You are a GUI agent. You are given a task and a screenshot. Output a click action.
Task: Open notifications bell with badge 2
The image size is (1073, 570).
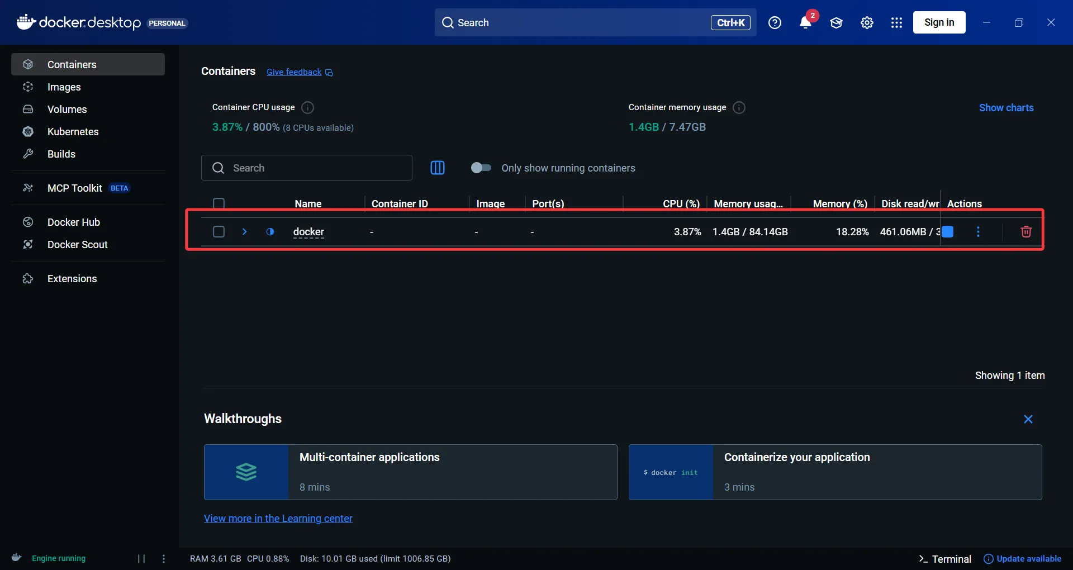point(805,22)
